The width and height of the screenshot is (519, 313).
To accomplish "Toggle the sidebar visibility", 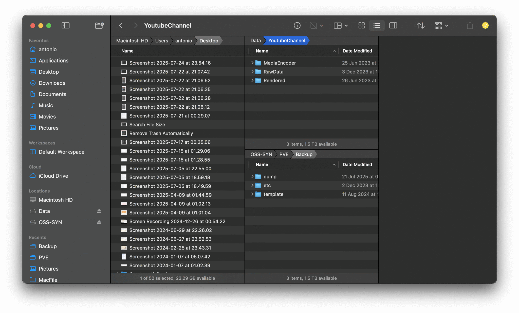I will (x=66, y=25).
